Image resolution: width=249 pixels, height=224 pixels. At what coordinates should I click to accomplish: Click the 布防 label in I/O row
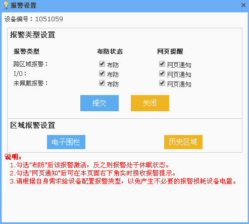(113, 75)
